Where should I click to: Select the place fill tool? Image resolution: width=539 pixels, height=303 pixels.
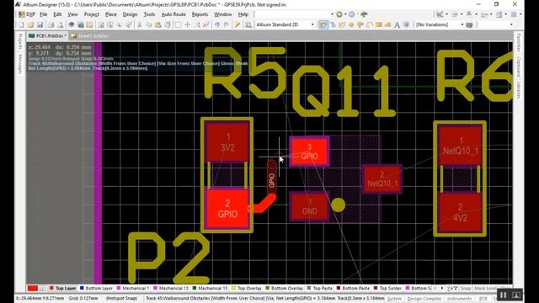[x=378, y=24]
